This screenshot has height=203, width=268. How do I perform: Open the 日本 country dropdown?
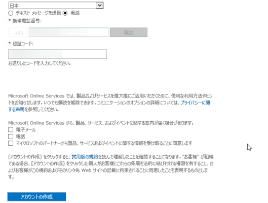pos(56,5)
